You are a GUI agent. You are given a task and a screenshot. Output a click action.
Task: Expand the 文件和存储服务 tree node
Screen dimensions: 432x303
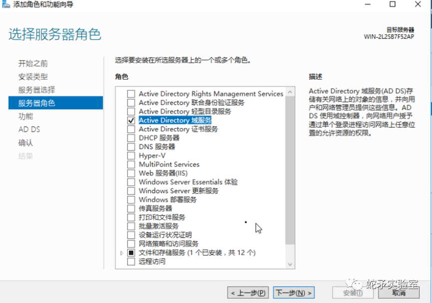point(121,253)
